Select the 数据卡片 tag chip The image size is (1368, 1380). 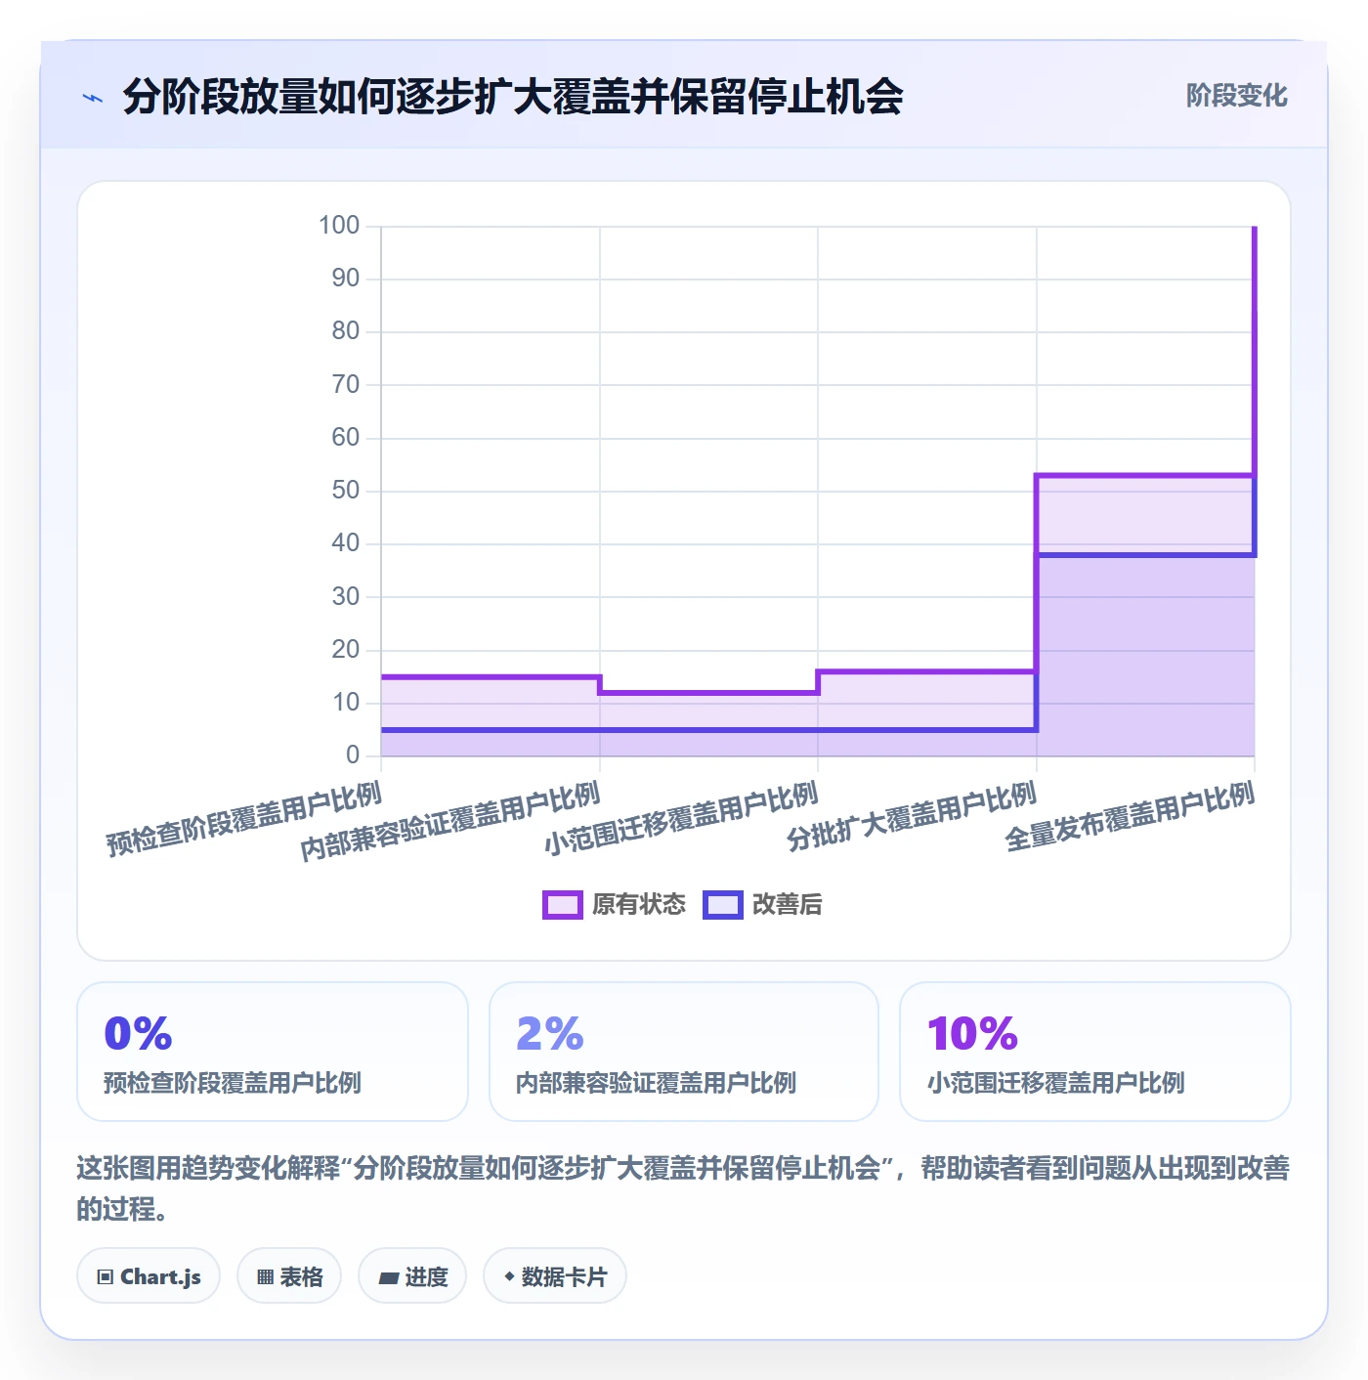point(555,1275)
